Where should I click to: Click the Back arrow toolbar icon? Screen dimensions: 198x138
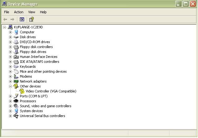coord(5,19)
